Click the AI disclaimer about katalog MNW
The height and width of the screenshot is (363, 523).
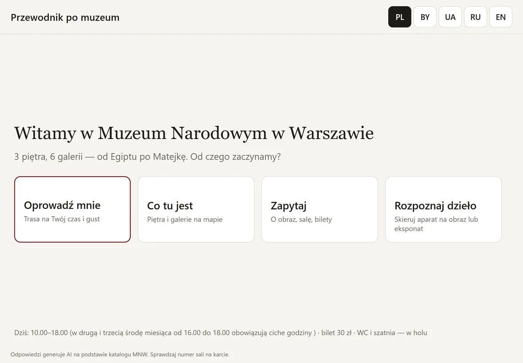[x=120, y=354]
